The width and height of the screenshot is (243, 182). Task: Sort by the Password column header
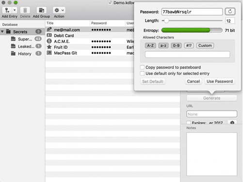pyautogui.click(x=108, y=23)
